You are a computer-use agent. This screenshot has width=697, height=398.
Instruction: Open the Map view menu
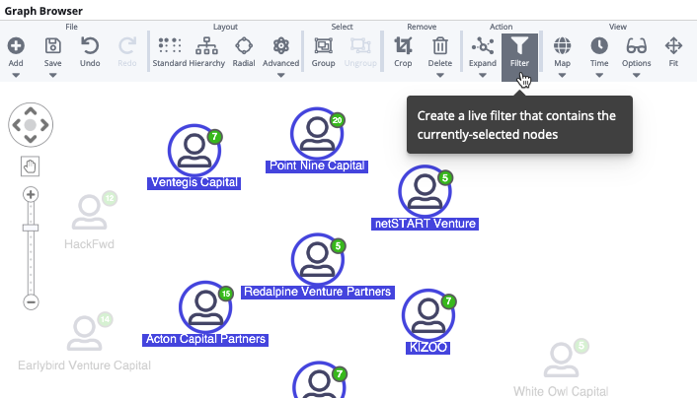pos(562,75)
